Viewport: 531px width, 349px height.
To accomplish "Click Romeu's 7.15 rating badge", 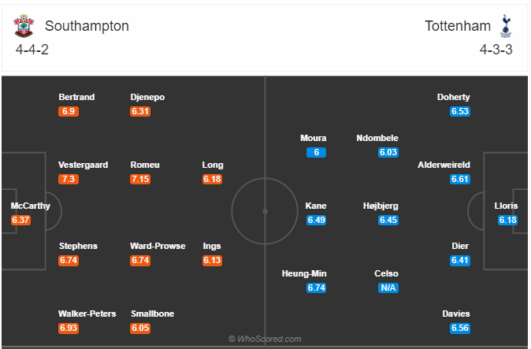I will [x=140, y=179].
